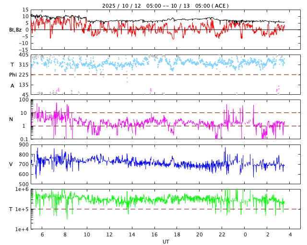Click the V velocity axis label
This screenshot has width=307, height=245.
(11, 164)
